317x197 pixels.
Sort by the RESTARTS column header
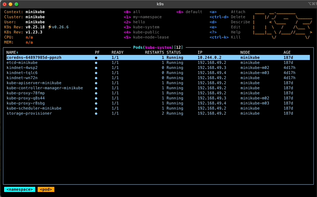[x=154, y=53]
